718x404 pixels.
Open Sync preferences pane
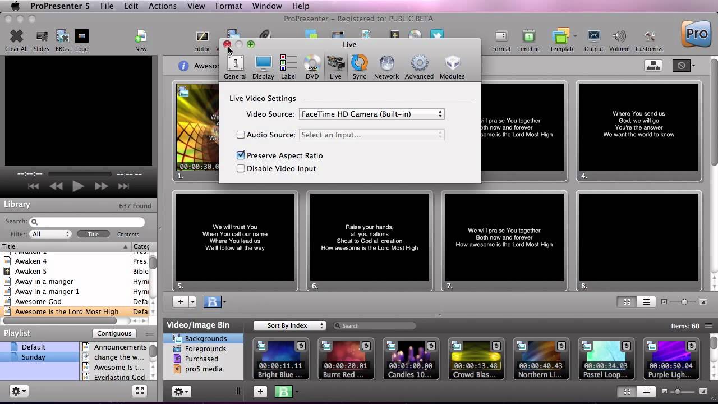click(x=359, y=67)
